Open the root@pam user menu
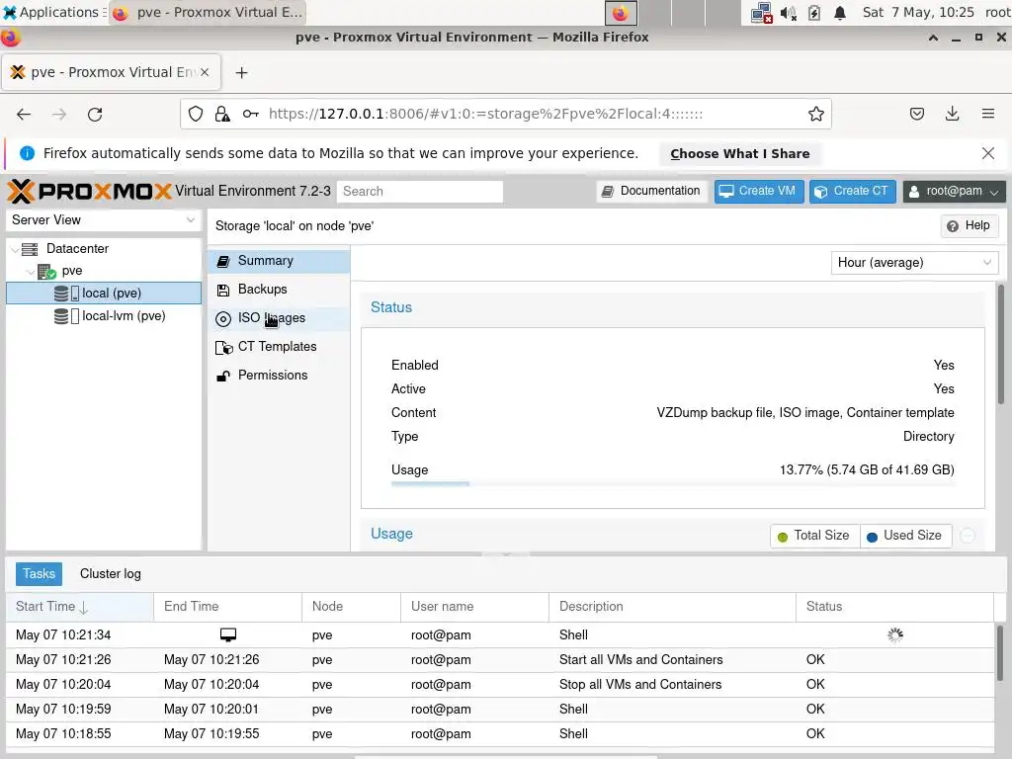The height and width of the screenshot is (759, 1012). (954, 191)
